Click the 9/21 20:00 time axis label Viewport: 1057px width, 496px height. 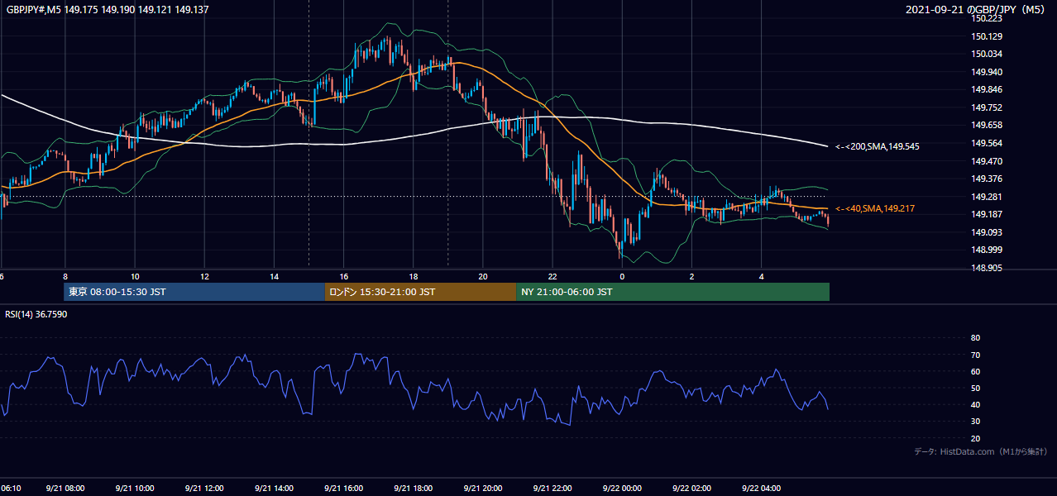pos(483,489)
